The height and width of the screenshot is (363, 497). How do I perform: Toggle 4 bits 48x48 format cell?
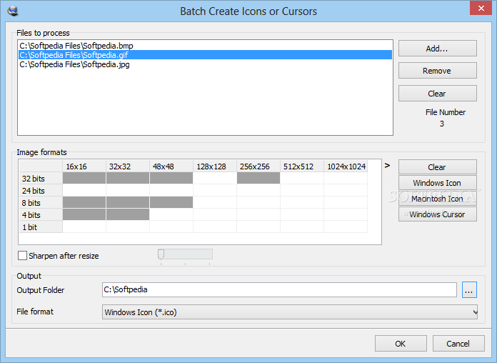(x=171, y=214)
